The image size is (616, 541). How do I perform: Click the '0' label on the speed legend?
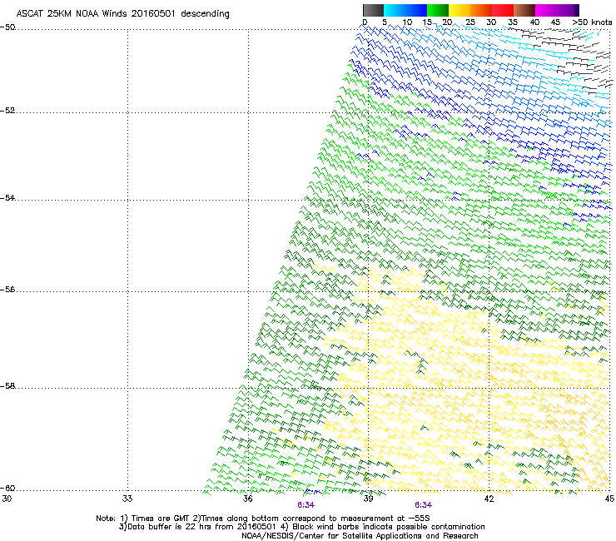tap(365, 22)
